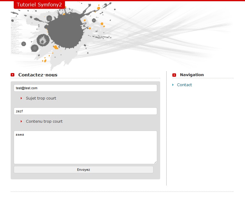Click the red icon beside Navigation heading
Screen dimensions: 245x197
tap(174, 75)
